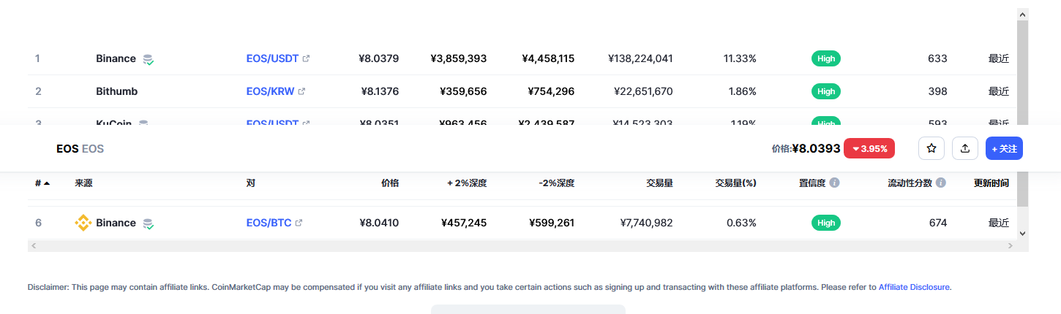Click the scroll up arrow of table
This screenshot has height=314, width=1061.
[1023, 14]
